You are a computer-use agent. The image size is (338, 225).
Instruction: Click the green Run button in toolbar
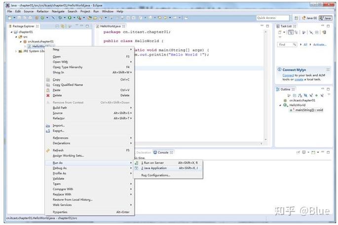pyautogui.click(x=69, y=18)
